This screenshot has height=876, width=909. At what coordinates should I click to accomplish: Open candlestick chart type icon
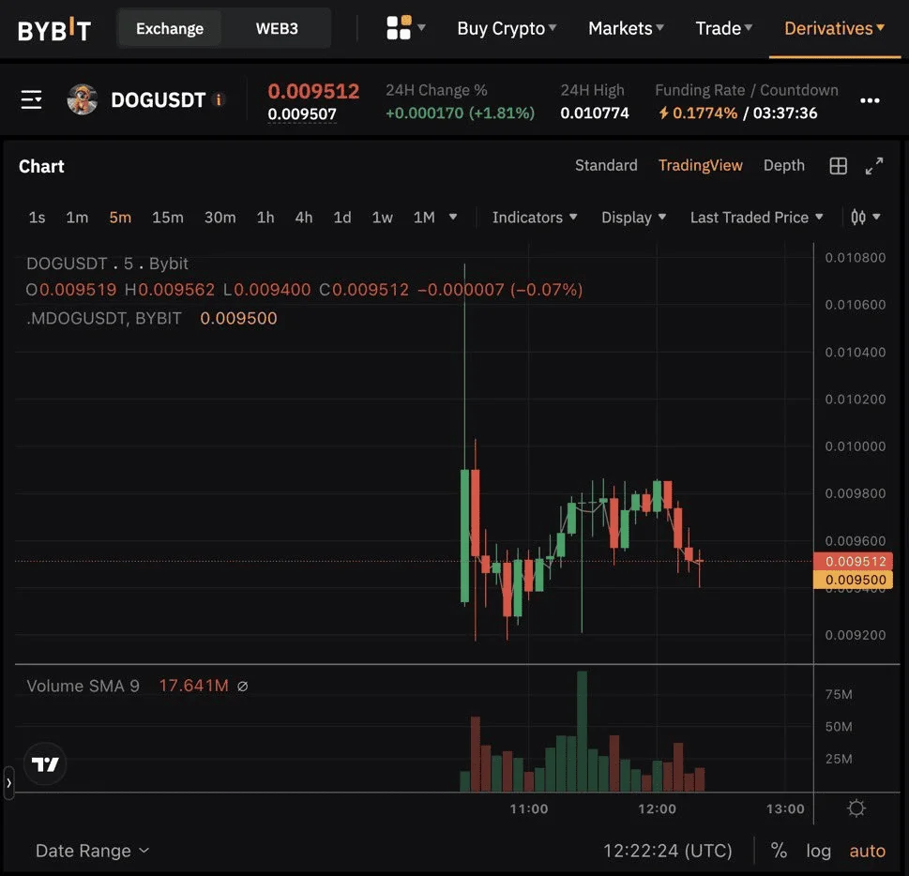point(858,218)
